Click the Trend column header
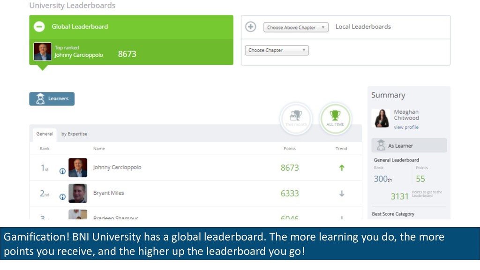 pyautogui.click(x=341, y=149)
